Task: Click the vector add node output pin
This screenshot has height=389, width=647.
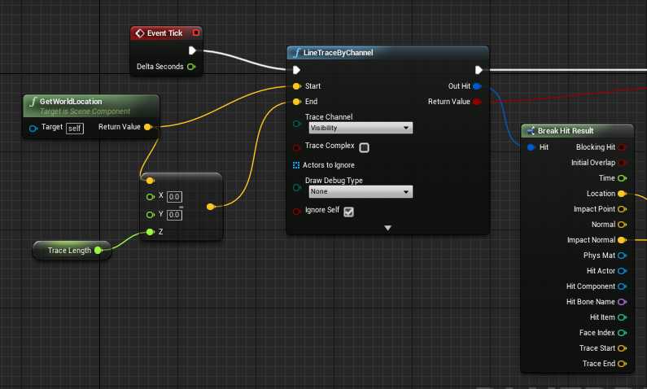Action: tap(211, 206)
